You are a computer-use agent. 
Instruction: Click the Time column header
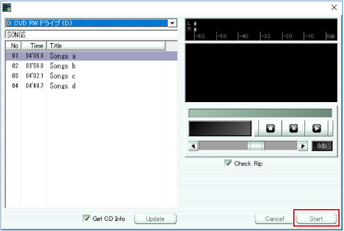click(x=34, y=46)
